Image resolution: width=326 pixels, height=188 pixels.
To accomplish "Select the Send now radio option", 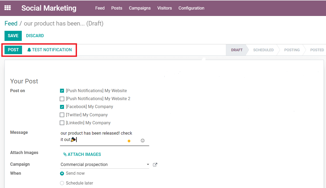I will [62, 173].
